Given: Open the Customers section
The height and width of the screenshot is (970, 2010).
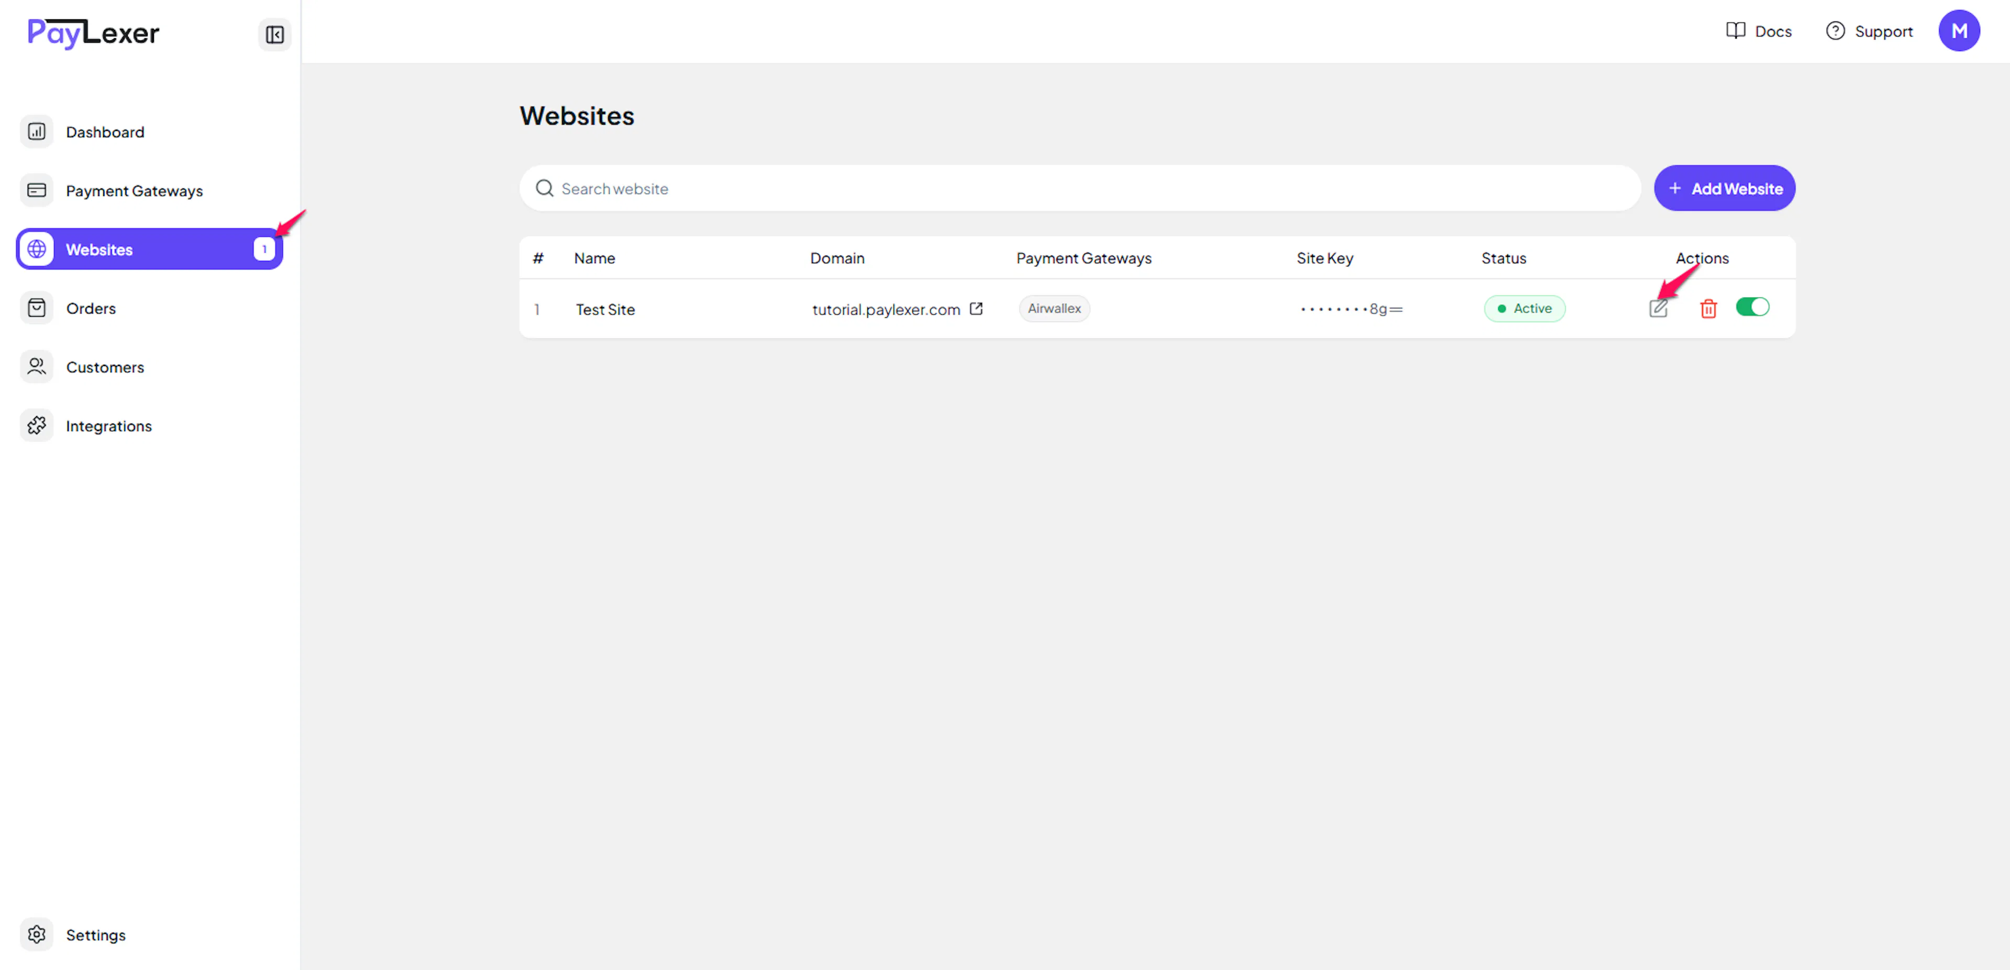Looking at the screenshot, I should (105, 367).
